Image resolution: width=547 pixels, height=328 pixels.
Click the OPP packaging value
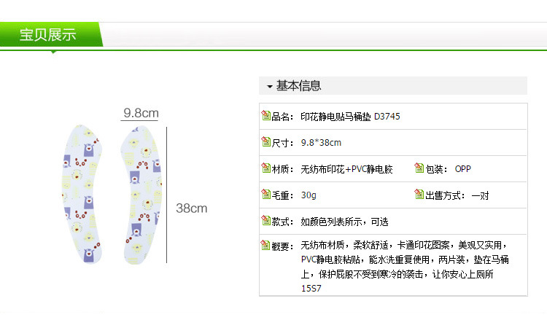tap(463, 169)
